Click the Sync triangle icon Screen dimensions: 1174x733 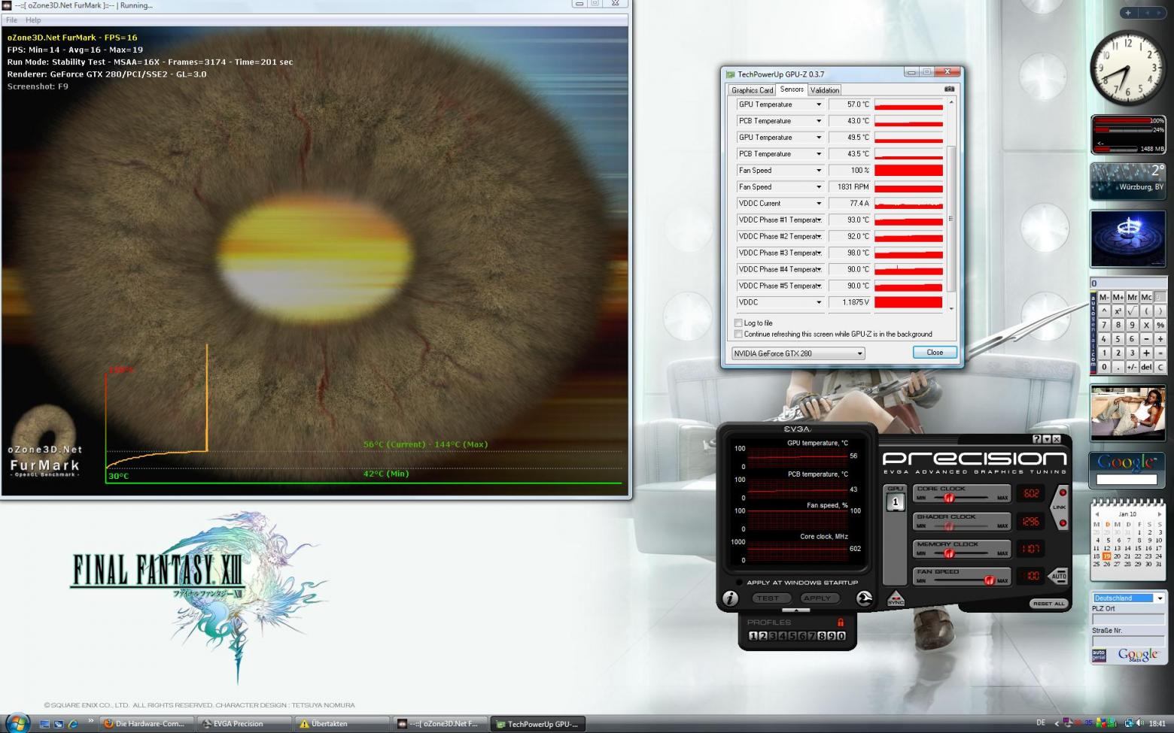[x=896, y=599]
